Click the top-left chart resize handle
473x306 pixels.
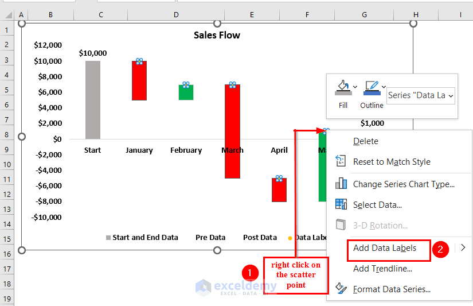[x=22, y=24]
